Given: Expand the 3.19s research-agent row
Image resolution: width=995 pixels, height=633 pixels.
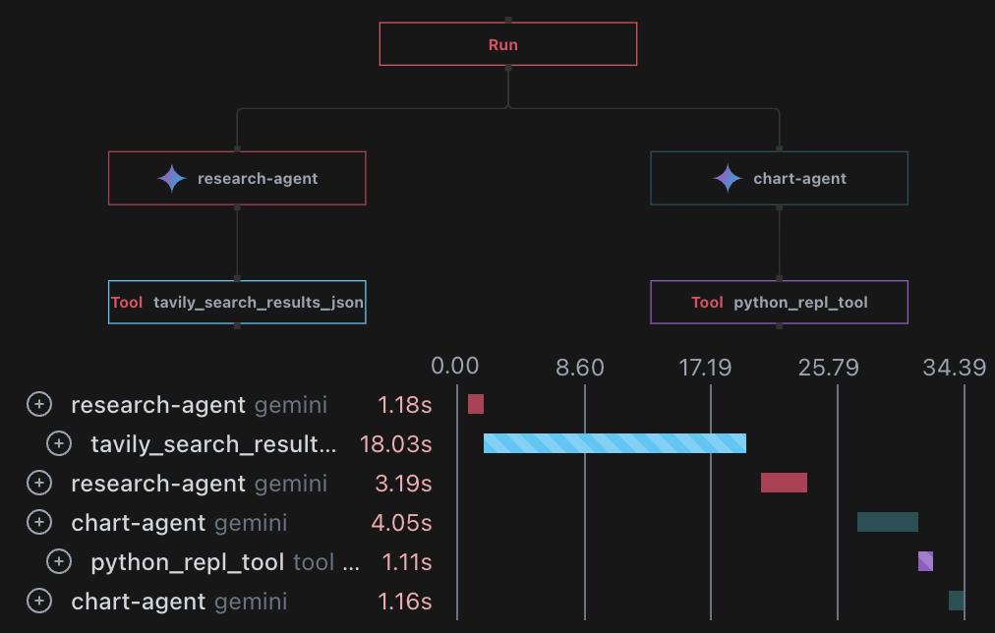Looking at the screenshot, I should coord(38,484).
